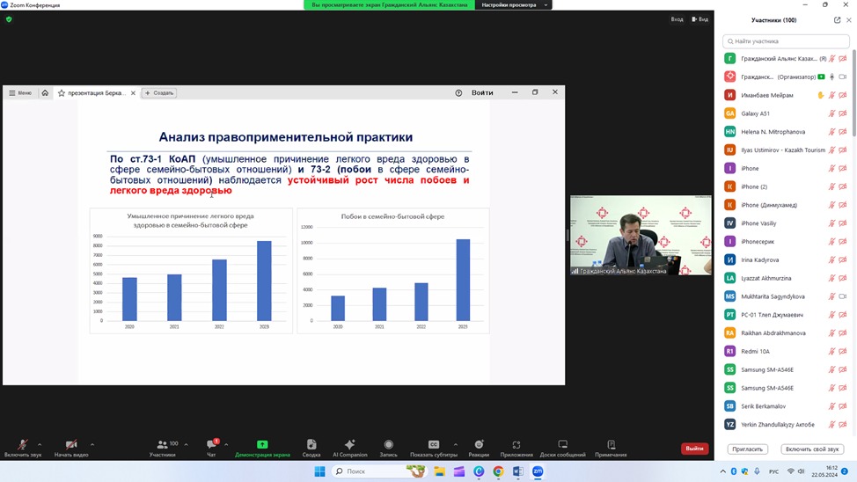Open Доски сообщений whiteboards icon
The width and height of the screenshot is (857, 482).
coord(563,445)
